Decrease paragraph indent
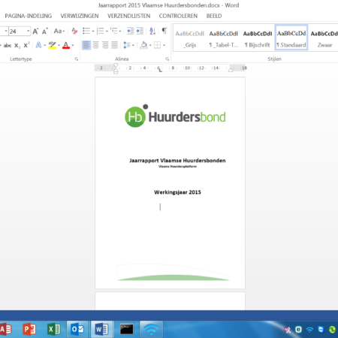 click(130, 31)
